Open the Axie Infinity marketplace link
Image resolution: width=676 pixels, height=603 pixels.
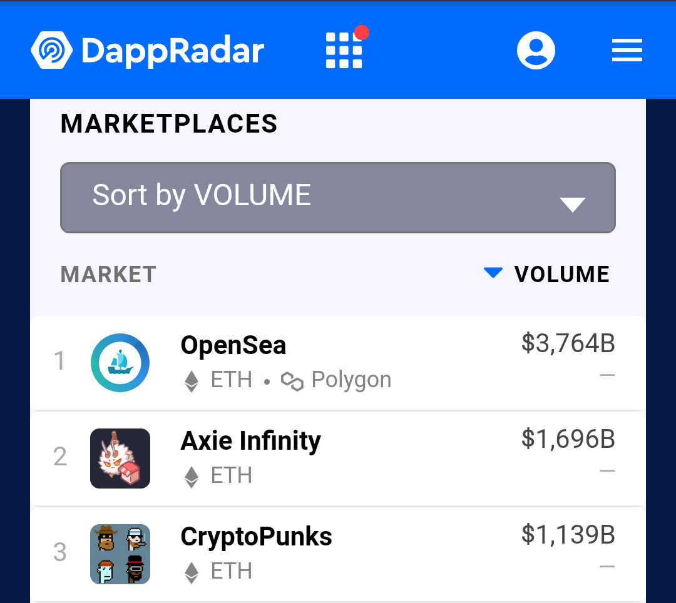[x=250, y=441]
